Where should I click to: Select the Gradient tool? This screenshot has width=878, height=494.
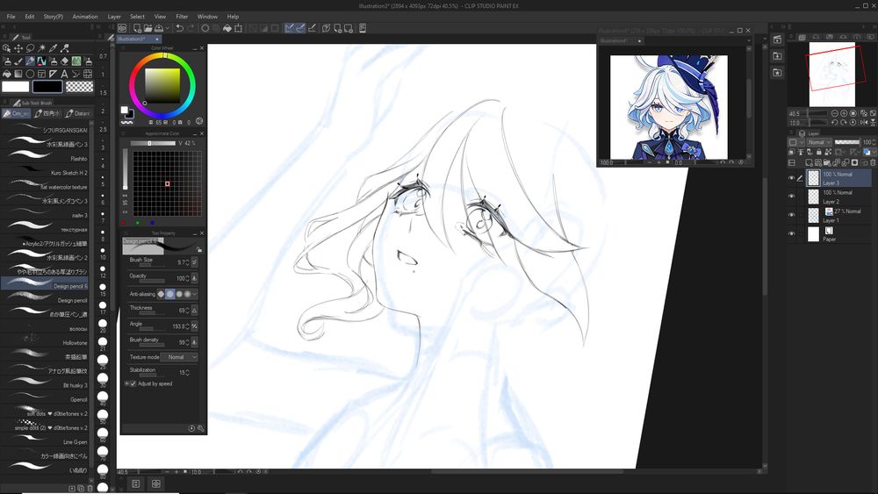18,74
